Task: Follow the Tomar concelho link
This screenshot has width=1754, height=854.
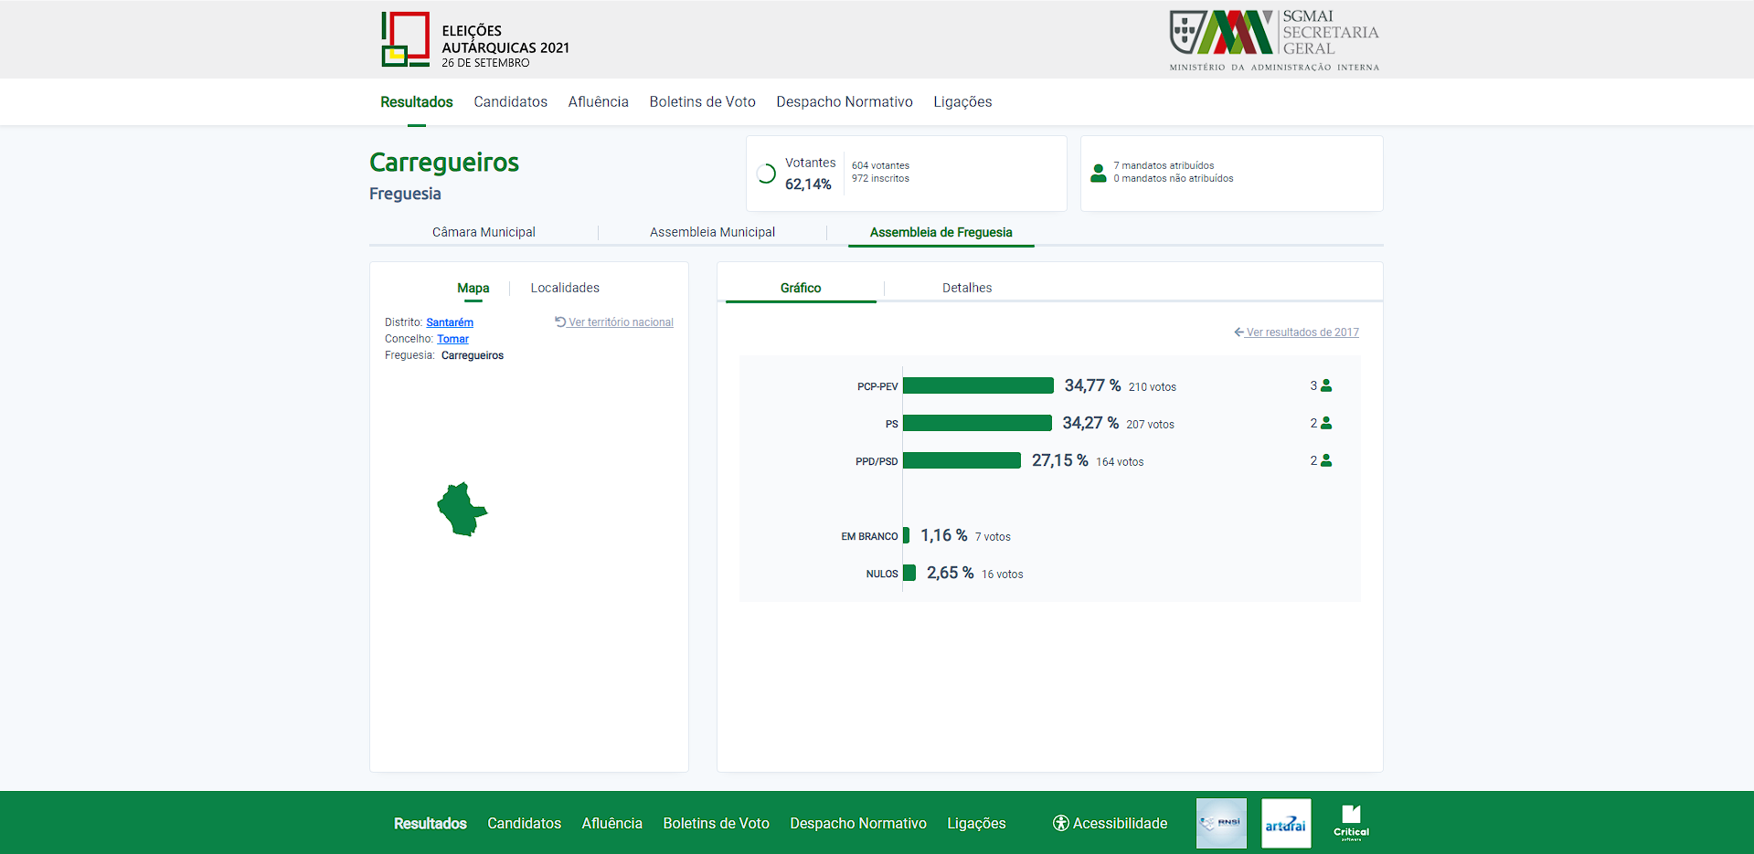Action: coord(452,339)
